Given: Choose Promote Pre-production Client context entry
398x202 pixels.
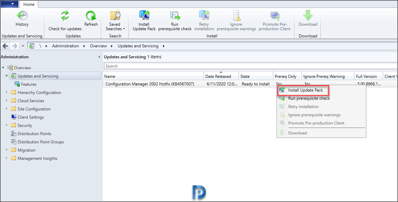Looking at the screenshot, I should [x=321, y=123].
